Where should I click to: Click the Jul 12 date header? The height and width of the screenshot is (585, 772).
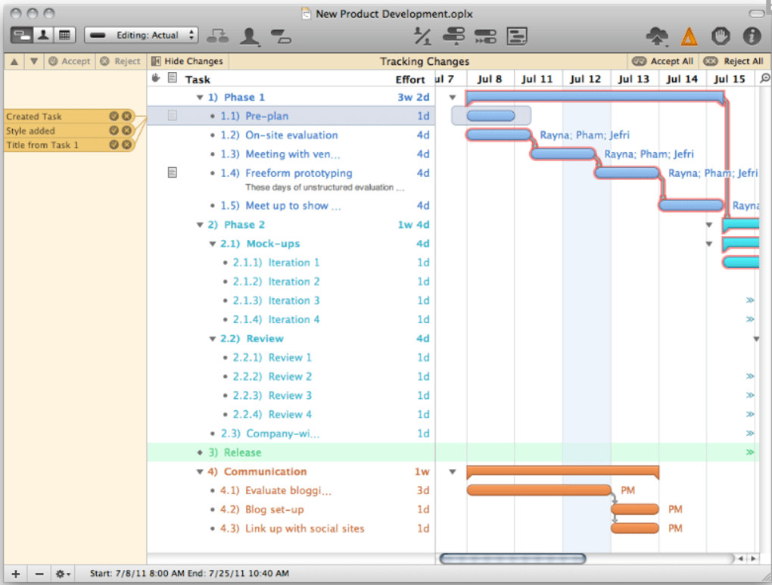585,79
